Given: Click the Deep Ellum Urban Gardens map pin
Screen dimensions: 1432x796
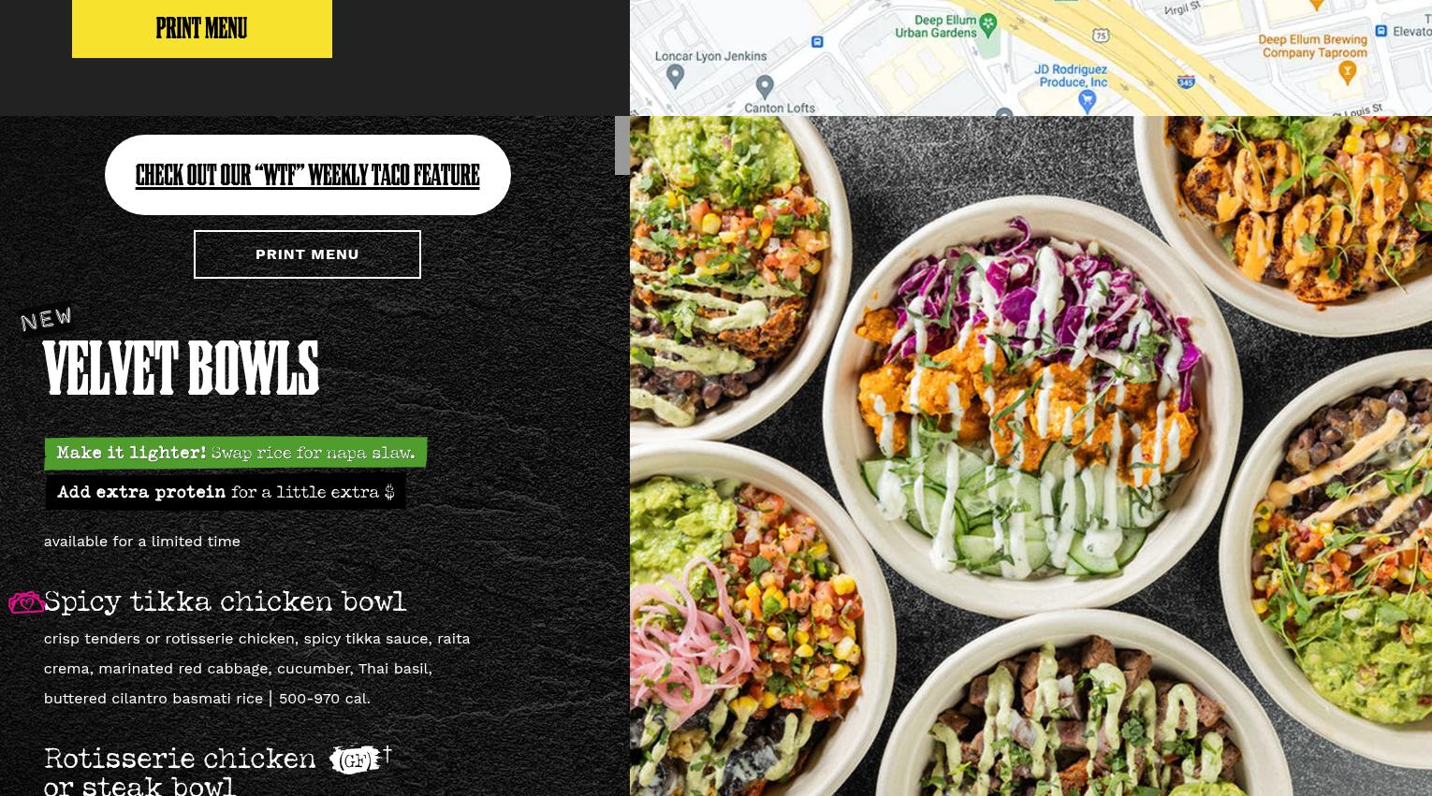Looking at the screenshot, I should pyautogui.click(x=987, y=22).
